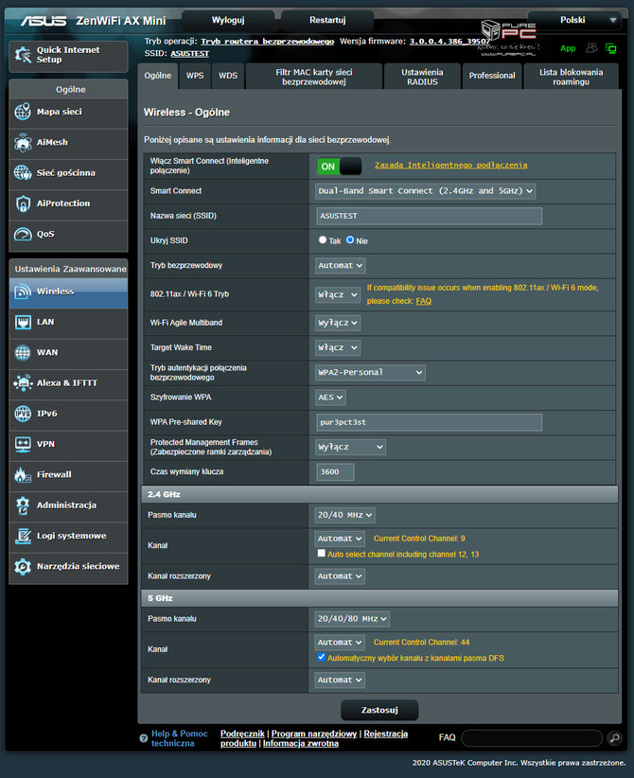The height and width of the screenshot is (778, 634).
Task: Open WPA2-Personal authentication dropdown
Action: coord(370,372)
